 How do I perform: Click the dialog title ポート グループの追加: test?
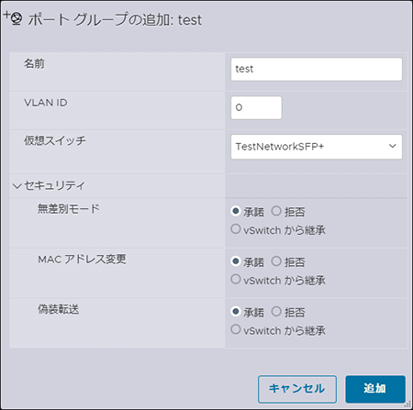[115, 20]
